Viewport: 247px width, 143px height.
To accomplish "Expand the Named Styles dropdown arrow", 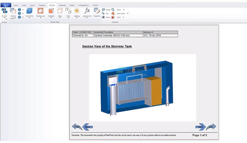I will pyautogui.click(x=15, y=18).
